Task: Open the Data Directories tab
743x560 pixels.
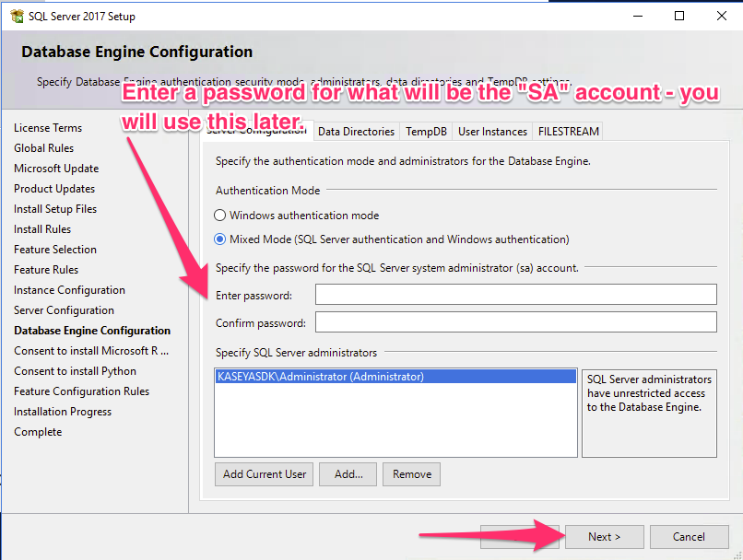Action: (x=357, y=131)
